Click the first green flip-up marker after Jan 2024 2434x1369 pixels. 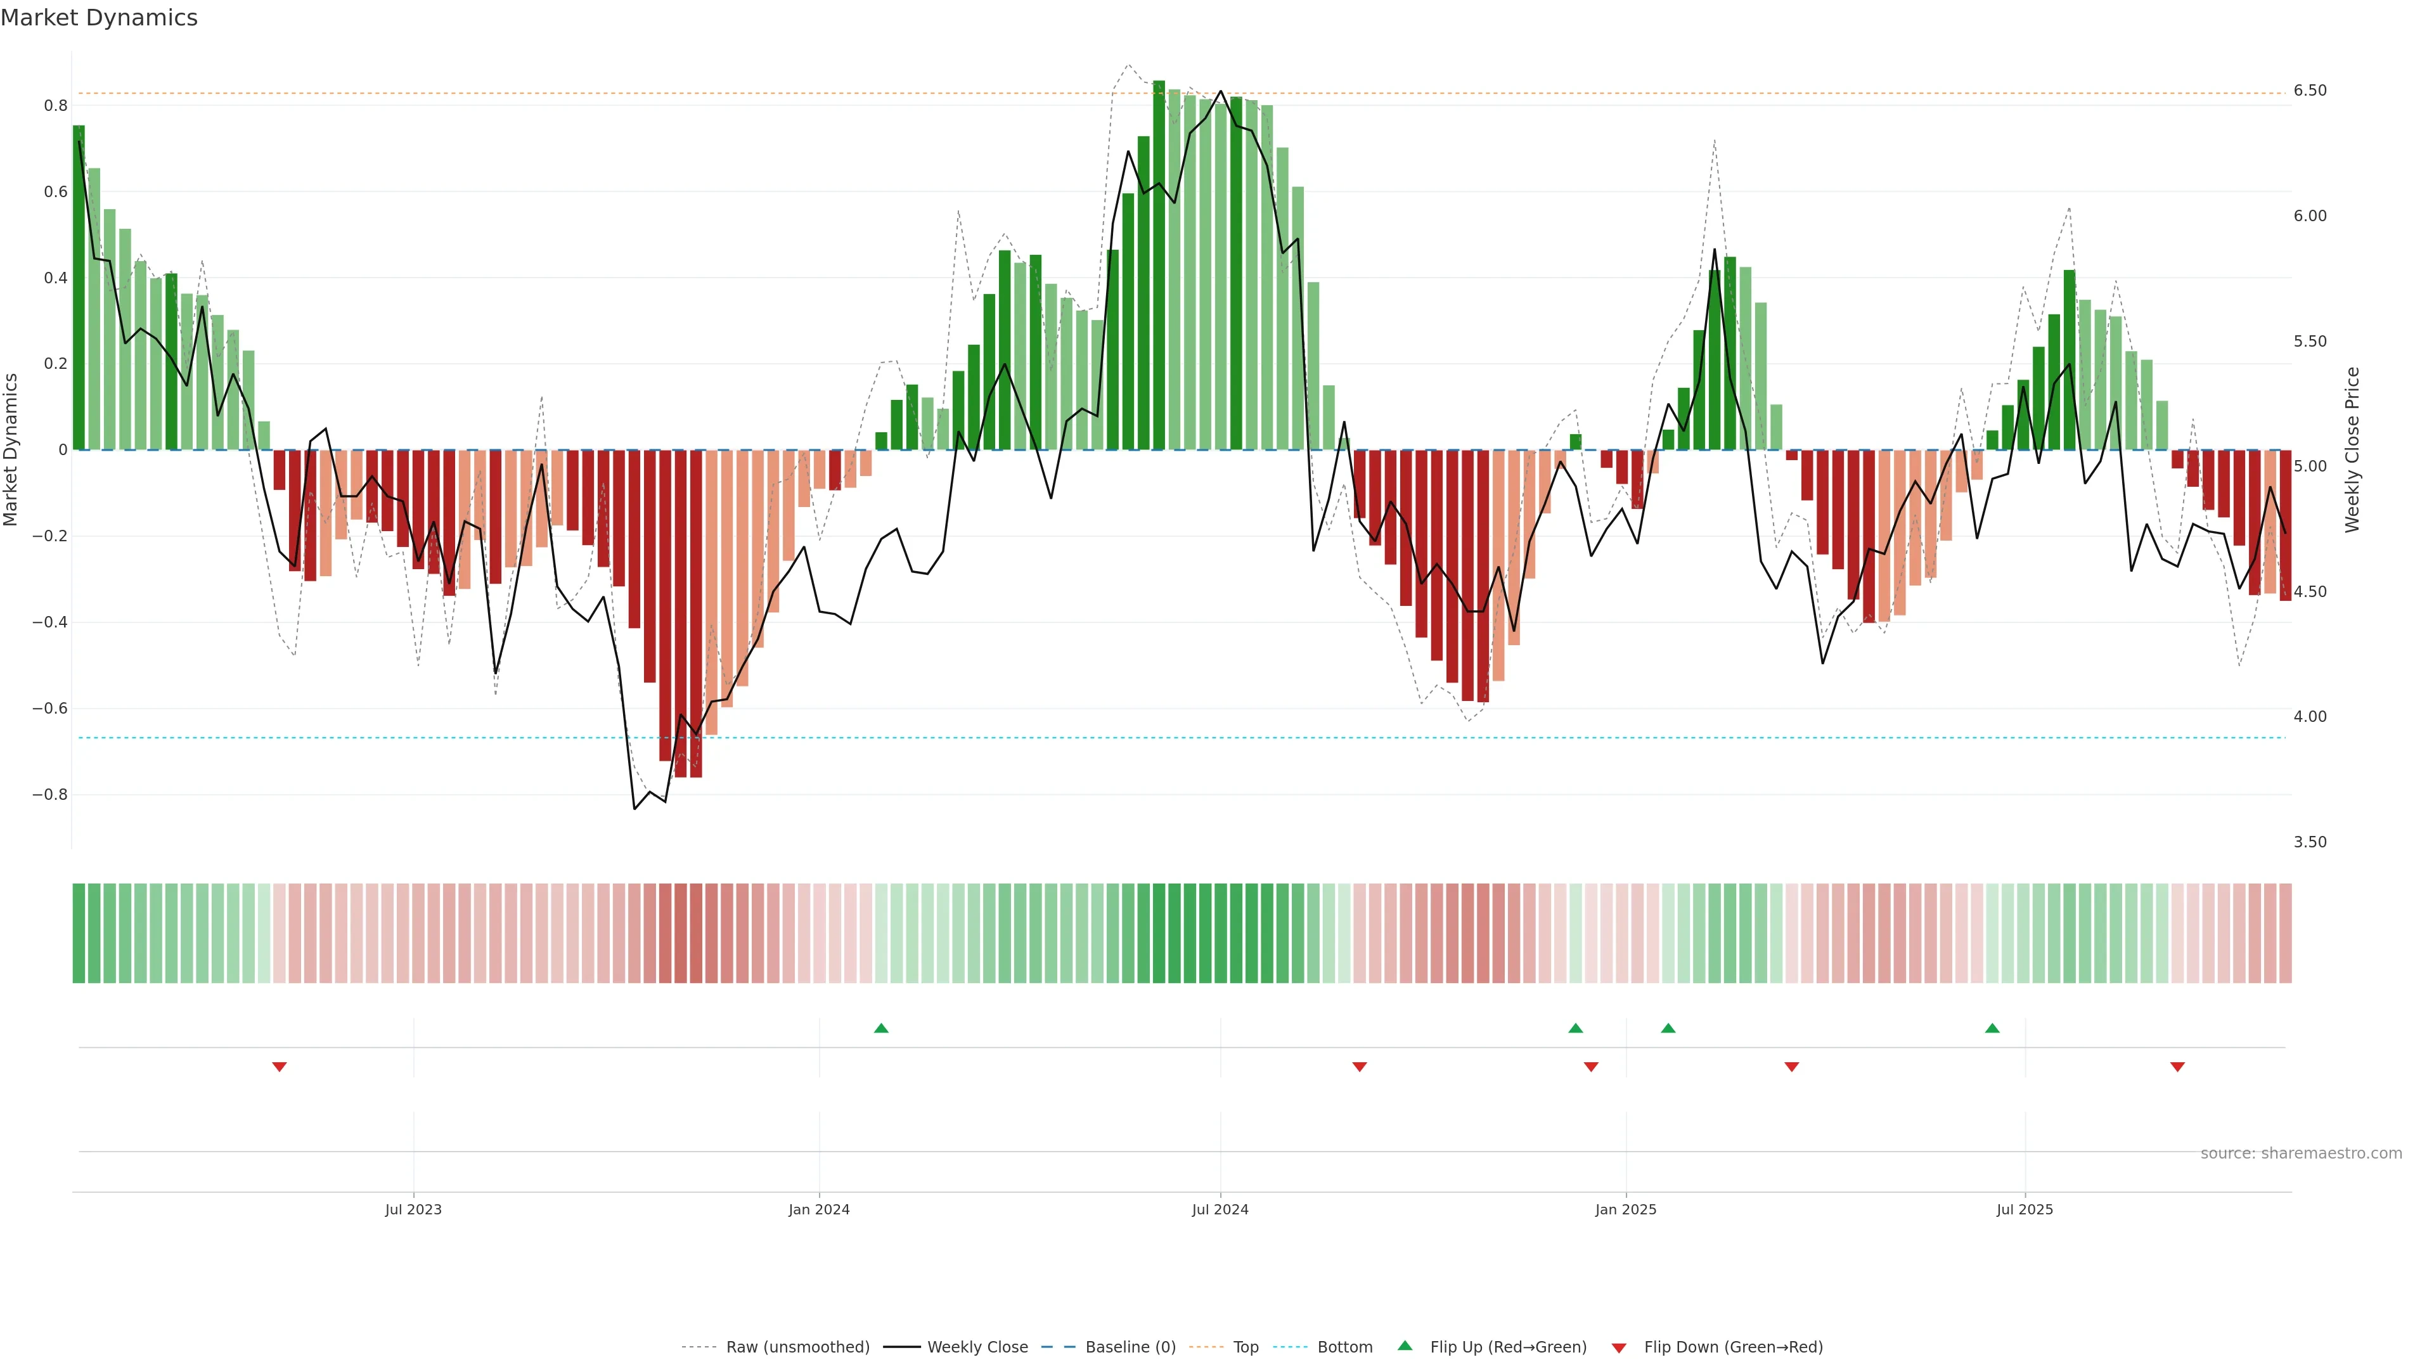coord(880,1028)
